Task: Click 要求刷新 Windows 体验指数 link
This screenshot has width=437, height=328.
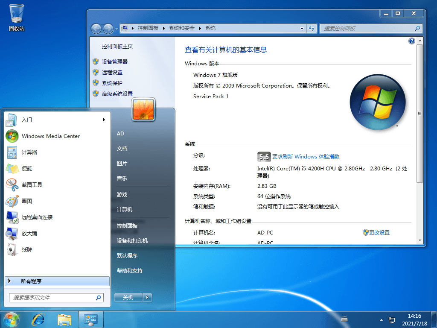Action: pos(306,156)
